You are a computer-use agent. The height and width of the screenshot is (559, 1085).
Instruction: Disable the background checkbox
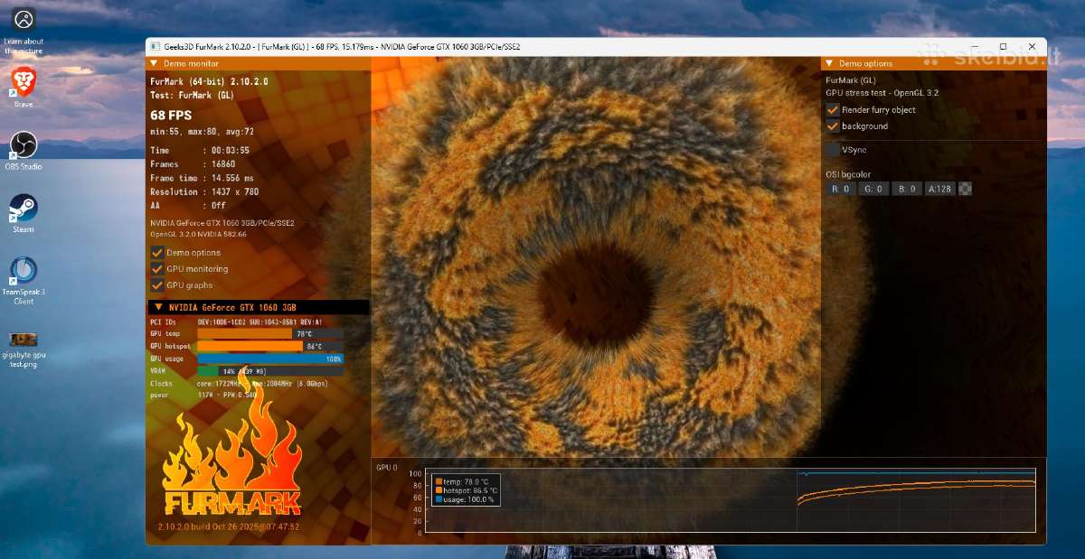(833, 126)
